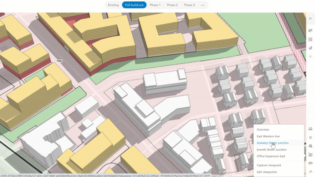Open the search magnifier icon in sidebar
The height and width of the screenshot is (177, 315).
pyautogui.click(x=311, y=146)
